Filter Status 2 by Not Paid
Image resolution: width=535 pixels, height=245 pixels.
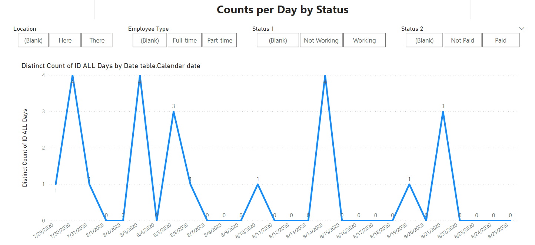462,40
